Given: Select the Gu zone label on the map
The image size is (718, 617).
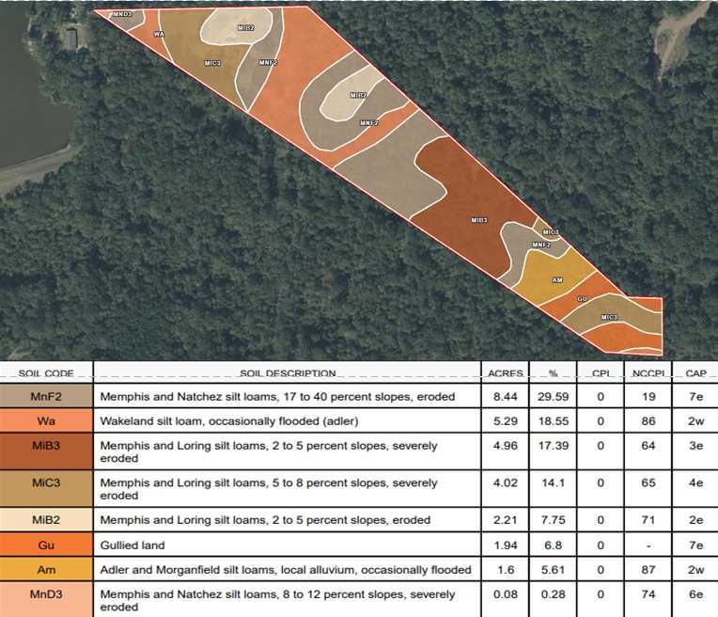Looking at the screenshot, I should pos(582,299).
